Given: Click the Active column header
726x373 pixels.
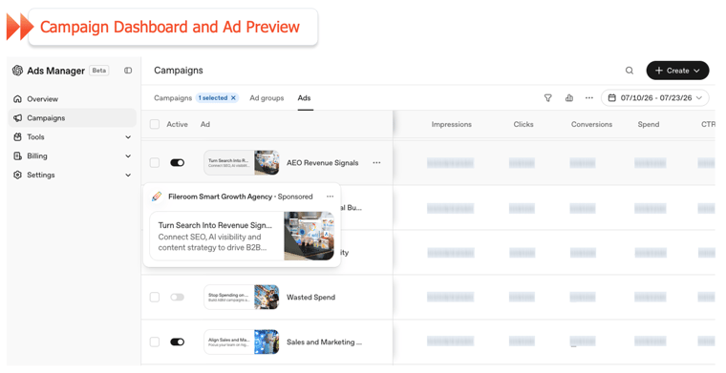Looking at the screenshot, I should 178,124.
